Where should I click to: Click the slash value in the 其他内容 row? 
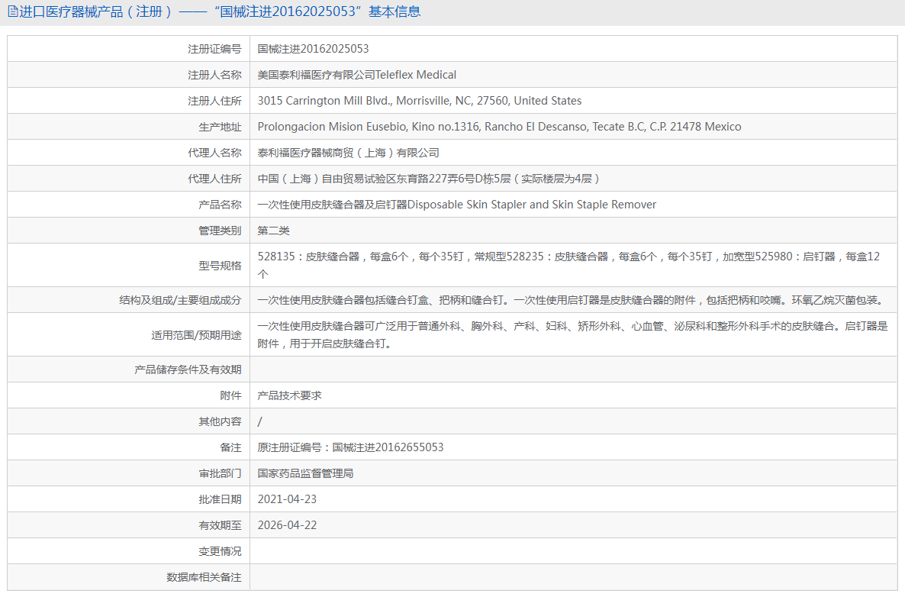(259, 422)
